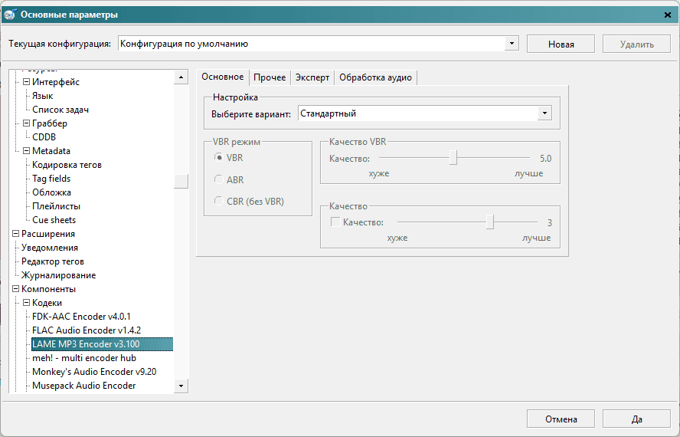Collapse the Расширения tree node
Screen dimensions: 680x437
[15, 234]
